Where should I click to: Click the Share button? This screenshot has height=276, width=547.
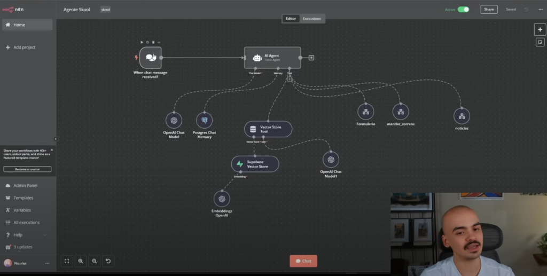point(489,9)
